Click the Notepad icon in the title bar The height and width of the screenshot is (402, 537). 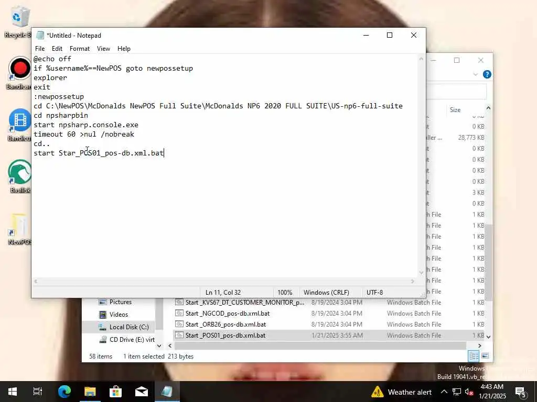click(40, 35)
